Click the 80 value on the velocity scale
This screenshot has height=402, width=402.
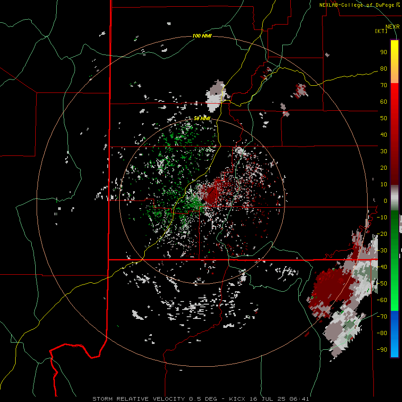click(x=384, y=68)
